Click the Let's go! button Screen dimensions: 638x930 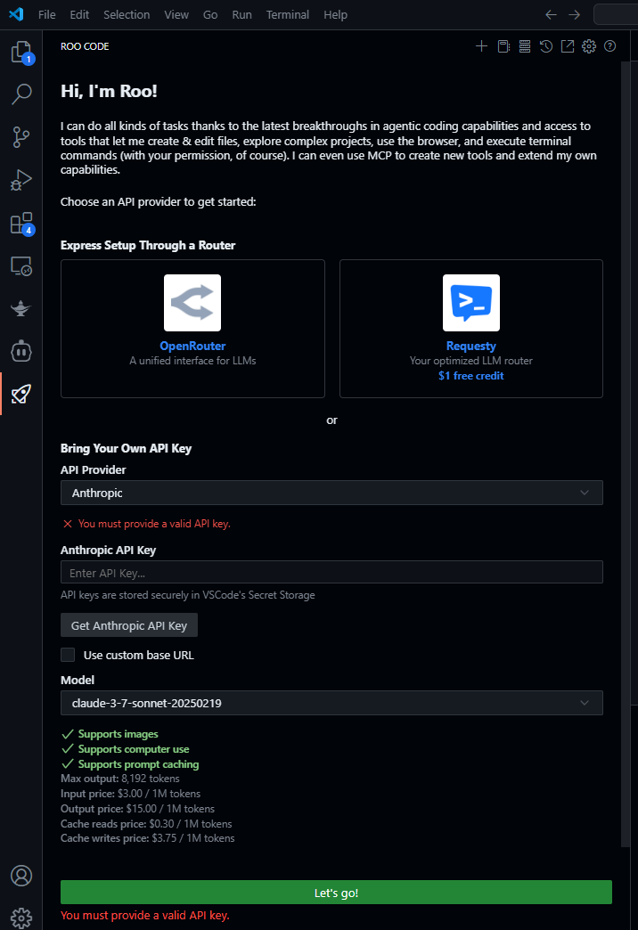coord(336,892)
